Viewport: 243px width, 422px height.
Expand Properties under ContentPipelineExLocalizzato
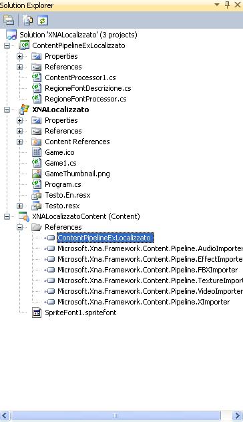(19, 56)
